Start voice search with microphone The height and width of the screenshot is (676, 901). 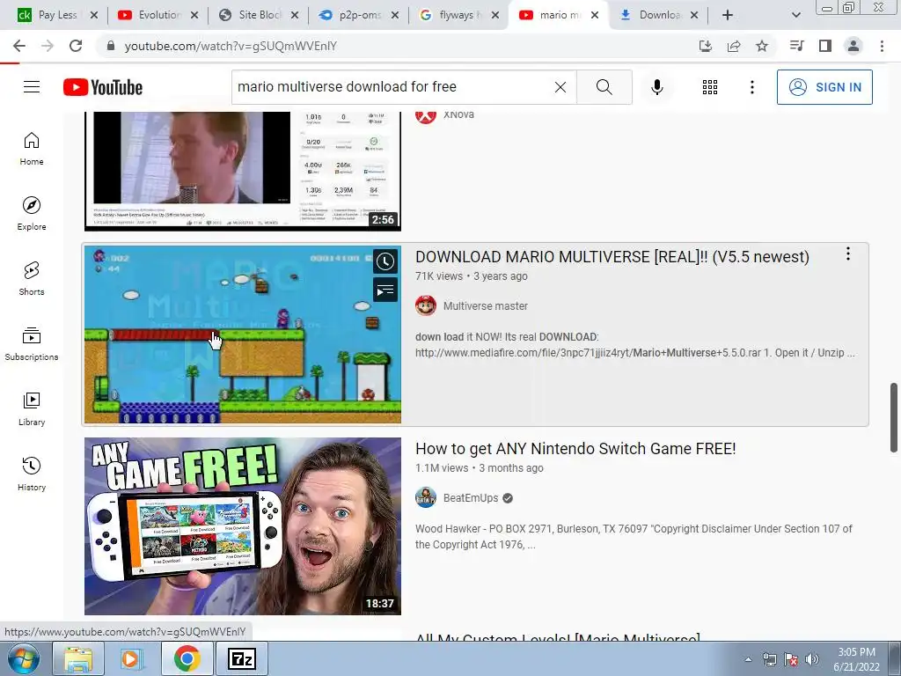click(x=656, y=87)
